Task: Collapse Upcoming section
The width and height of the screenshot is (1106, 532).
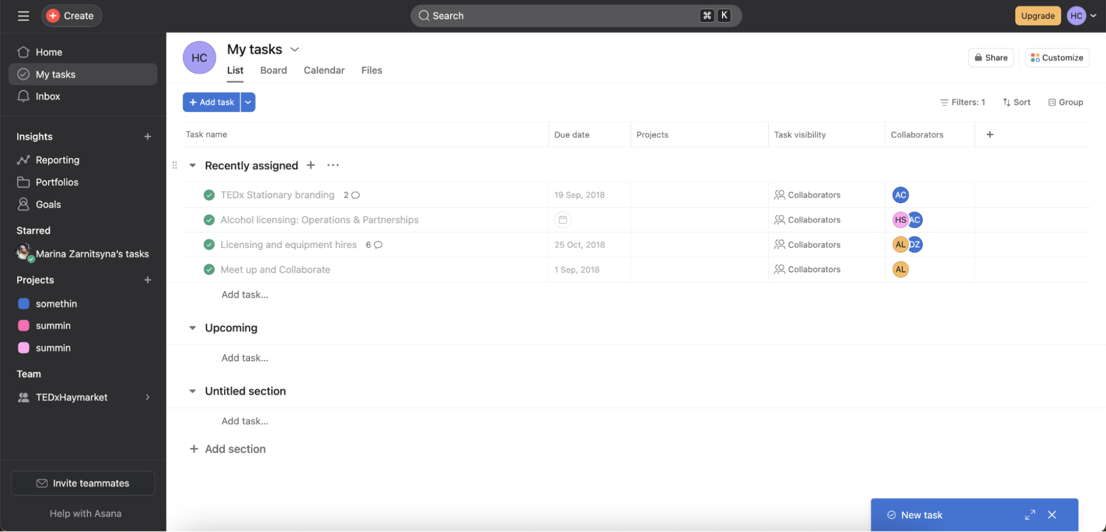Action: [193, 328]
